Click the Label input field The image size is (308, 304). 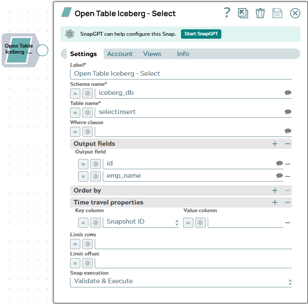pos(181,74)
